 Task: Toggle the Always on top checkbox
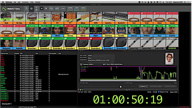(x=159, y=92)
